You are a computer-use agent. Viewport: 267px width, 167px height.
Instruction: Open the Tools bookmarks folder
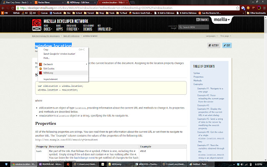click(110, 13)
